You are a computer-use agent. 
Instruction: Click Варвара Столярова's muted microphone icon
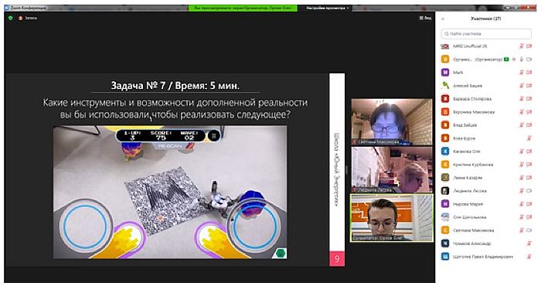[522, 99]
